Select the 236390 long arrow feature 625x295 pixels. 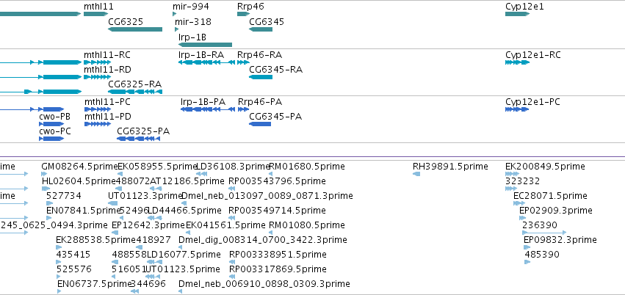[x=544, y=233]
